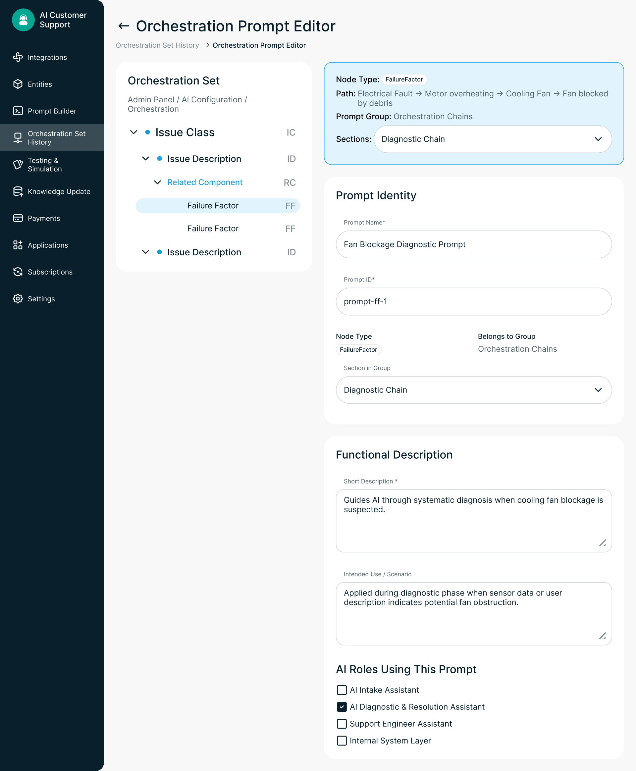Open Applications in the sidebar
Image resolution: width=636 pixels, height=771 pixels.
[x=48, y=245]
